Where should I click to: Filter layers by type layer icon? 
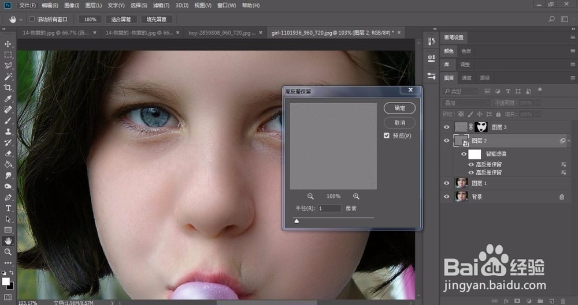[508, 91]
